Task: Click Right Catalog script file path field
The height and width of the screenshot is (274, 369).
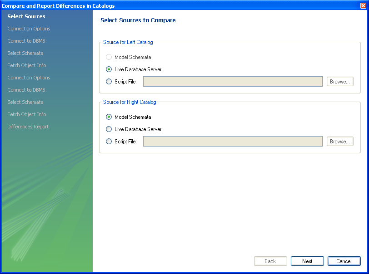Action: pyautogui.click(x=233, y=142)
